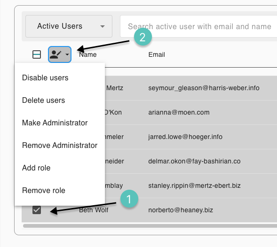
Task: Toggle the select-all indeterminate checkbox
Action: (x=37, y=54)
